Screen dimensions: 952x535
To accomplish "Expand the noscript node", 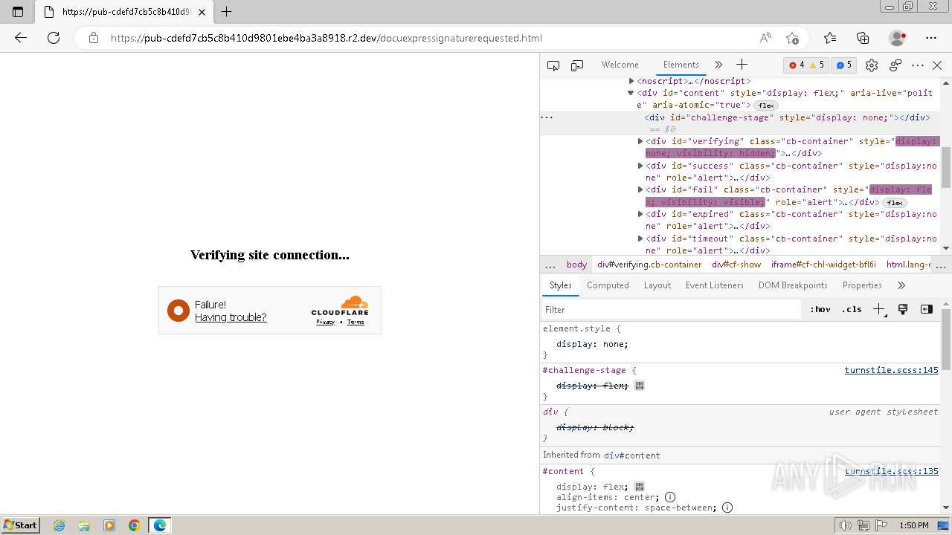I will click(631, 81).
